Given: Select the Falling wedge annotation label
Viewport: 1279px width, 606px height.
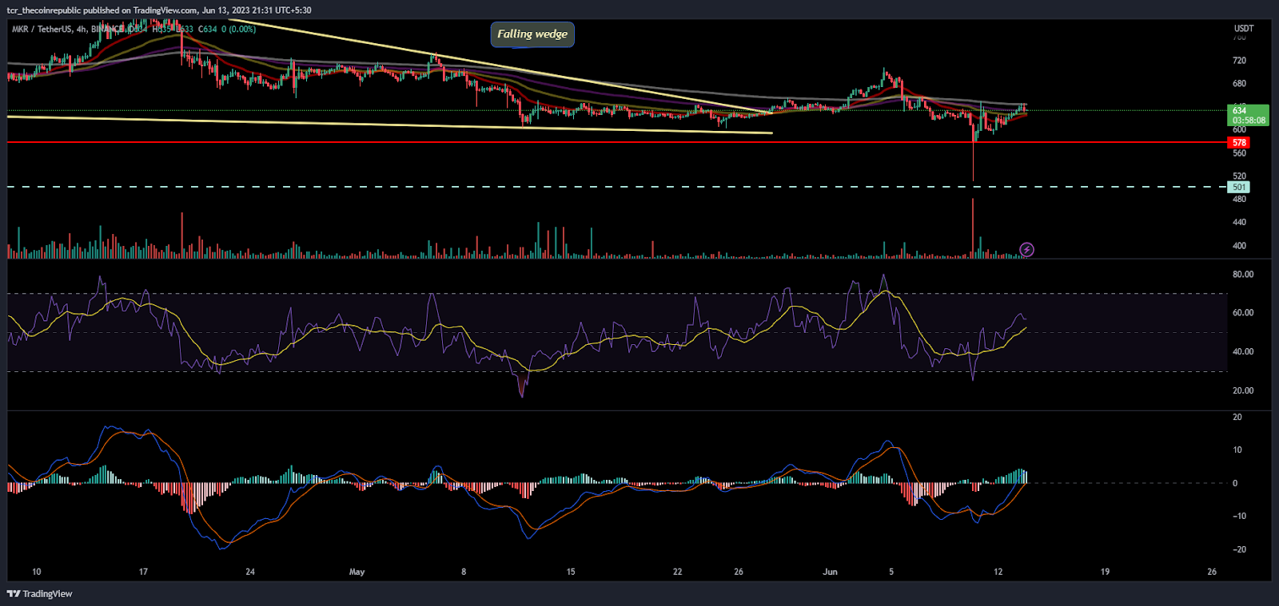Looking at the screenshot, I should pos(532,34).
